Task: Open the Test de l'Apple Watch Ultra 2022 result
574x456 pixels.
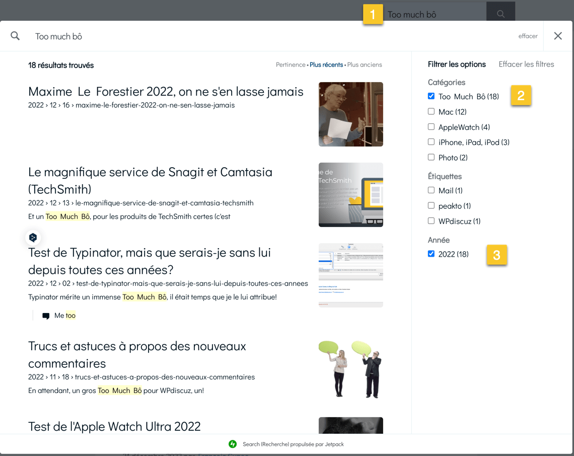Action: (x=114, y=427)
